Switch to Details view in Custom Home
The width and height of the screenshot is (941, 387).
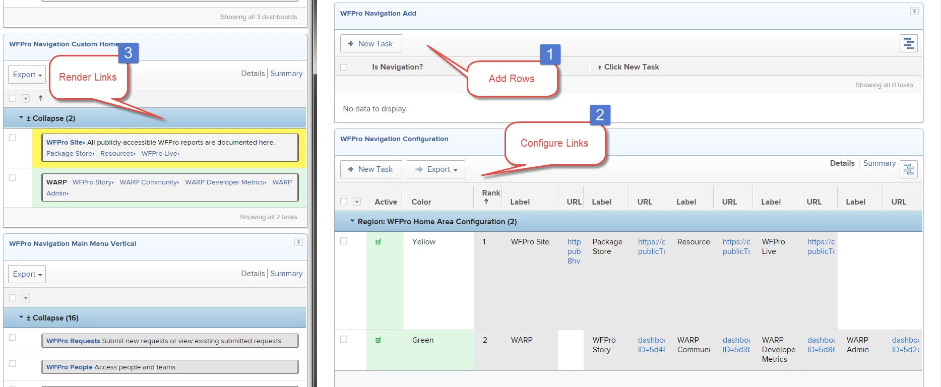[253, 74]
